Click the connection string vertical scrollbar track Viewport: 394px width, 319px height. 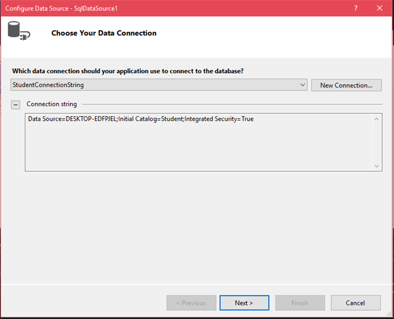[377, 142]
